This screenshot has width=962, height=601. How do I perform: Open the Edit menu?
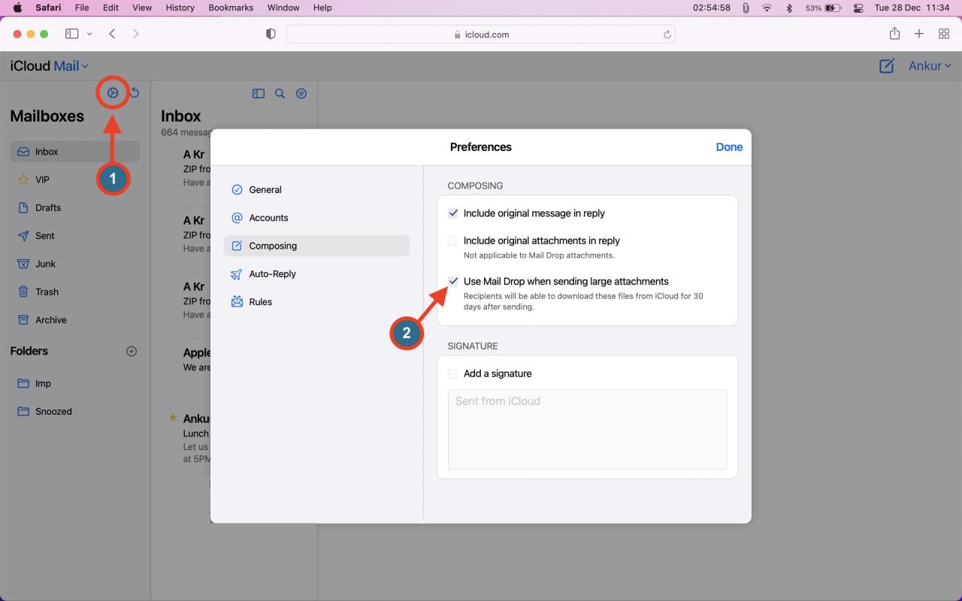point(110,8)
